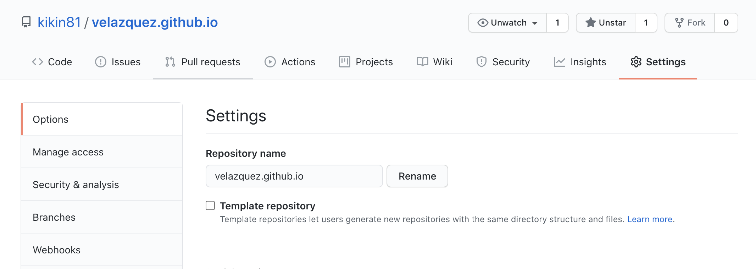Click the Repository name heading text
This screenshot has height=269, width=756.
(246, 153)
